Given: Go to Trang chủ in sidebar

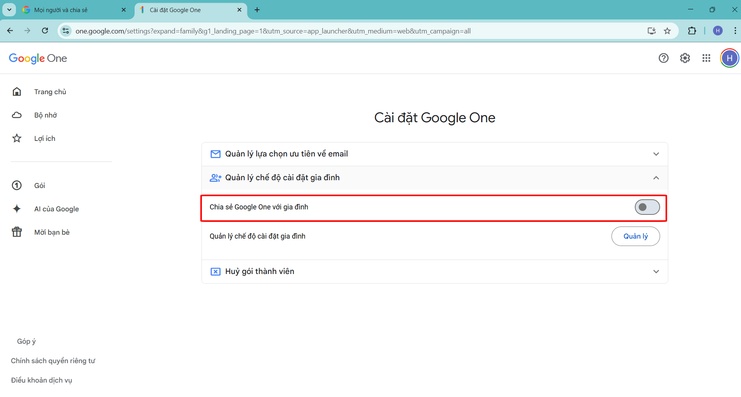Looking at the screenshot, I should (50, 92).
